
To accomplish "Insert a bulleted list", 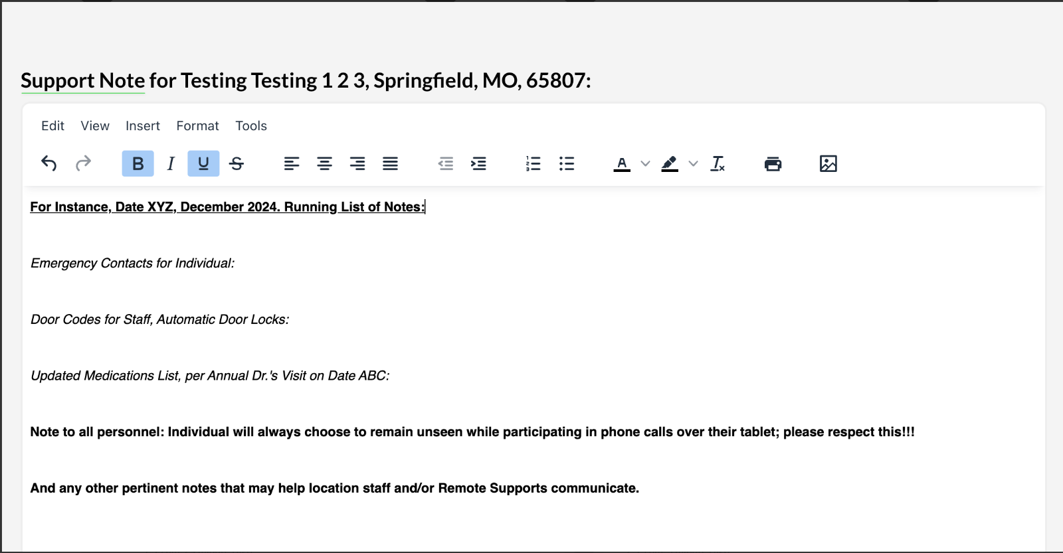I will [566, 163].
